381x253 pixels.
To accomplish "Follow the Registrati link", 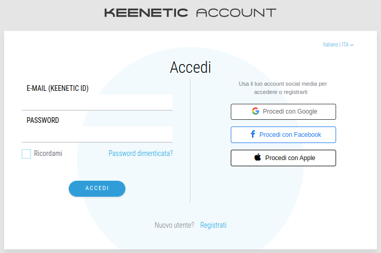I will tap(213, 225).
